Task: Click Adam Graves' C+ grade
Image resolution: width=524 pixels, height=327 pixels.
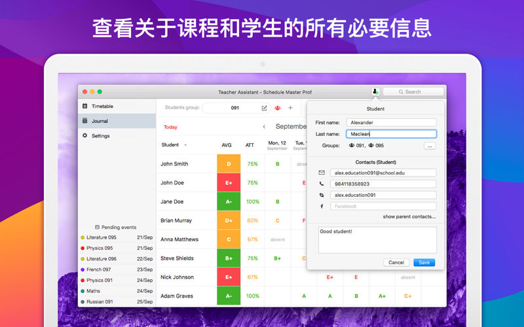Action: [407, 296]
